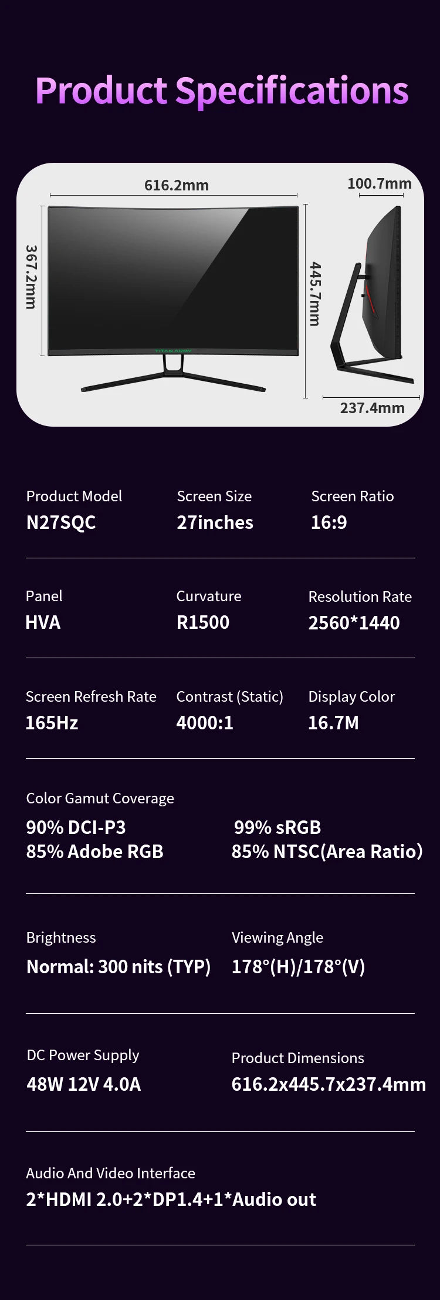The width and height of the screenshot is (440, 1300).
Task: Select the 165Hz refresh rate value
Action: coord(52,723)
